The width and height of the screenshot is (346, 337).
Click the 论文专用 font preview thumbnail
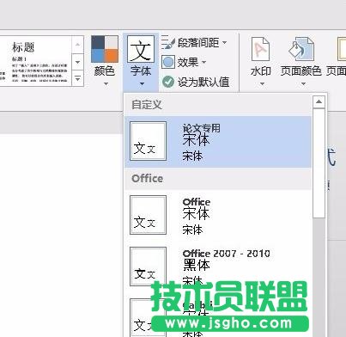tap(148, 141)
